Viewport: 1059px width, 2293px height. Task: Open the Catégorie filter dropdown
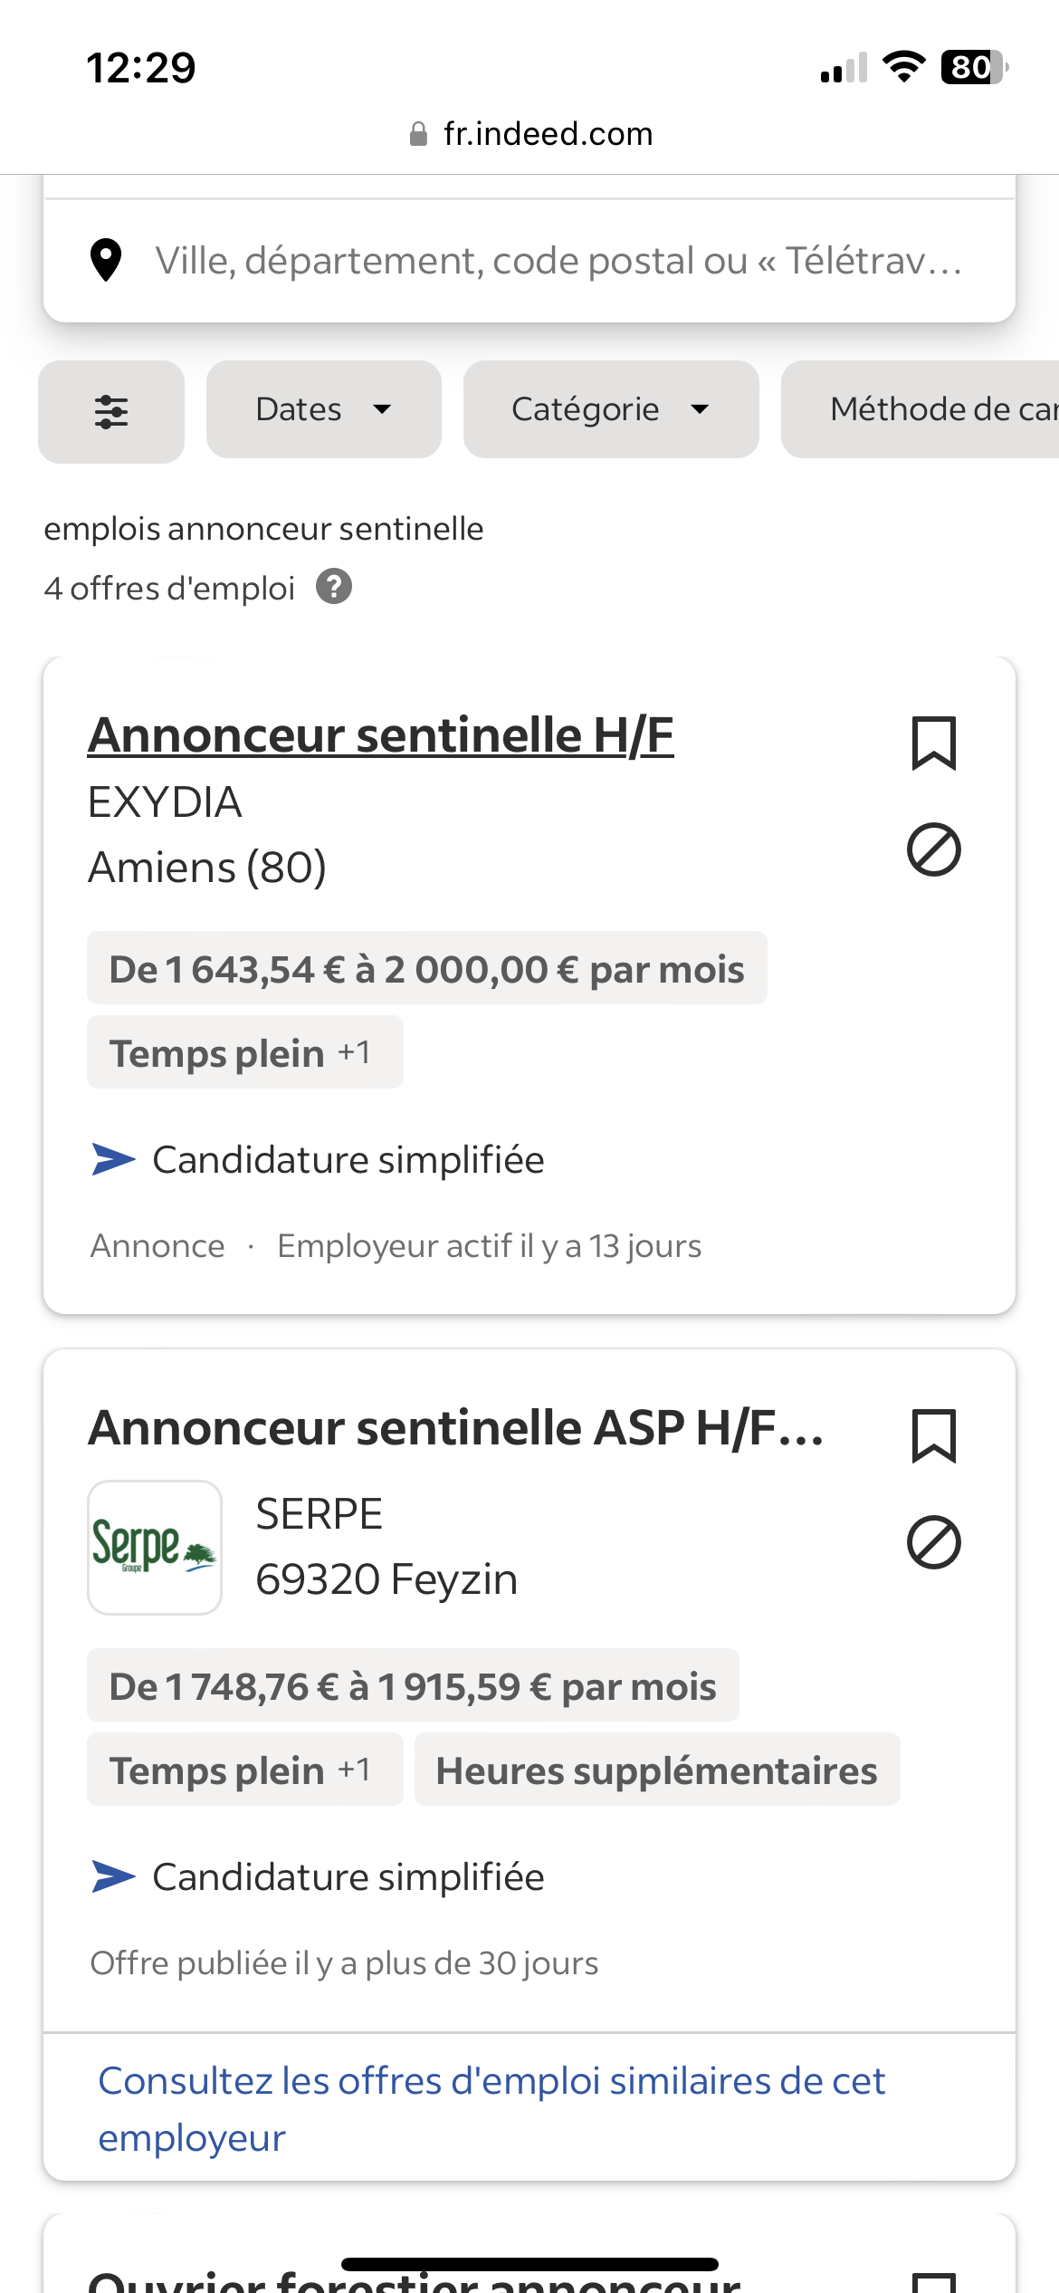click(610, 409)
